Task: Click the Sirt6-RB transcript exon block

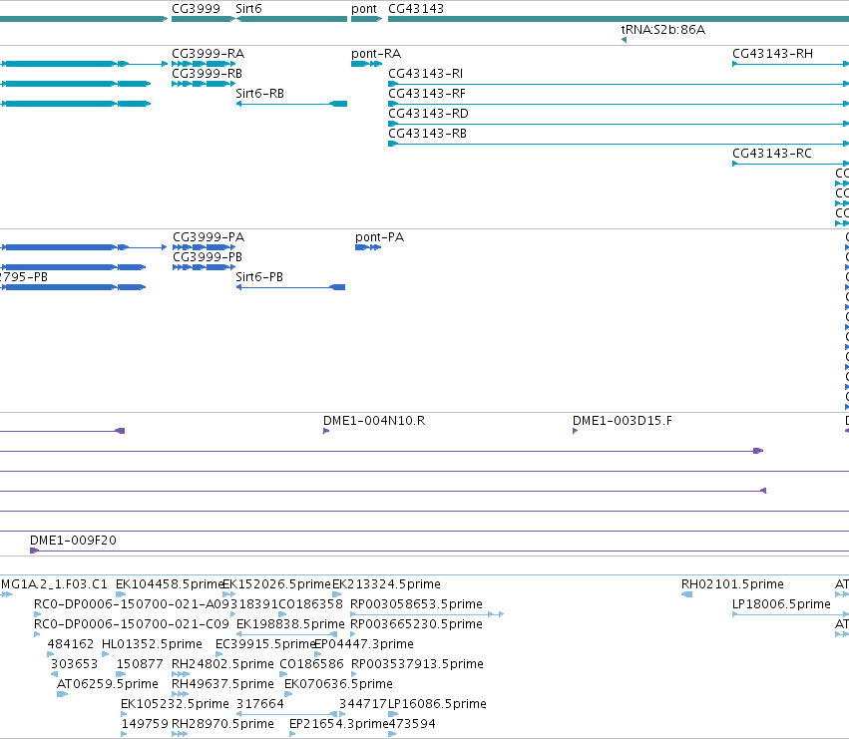Action: point(339,104)
